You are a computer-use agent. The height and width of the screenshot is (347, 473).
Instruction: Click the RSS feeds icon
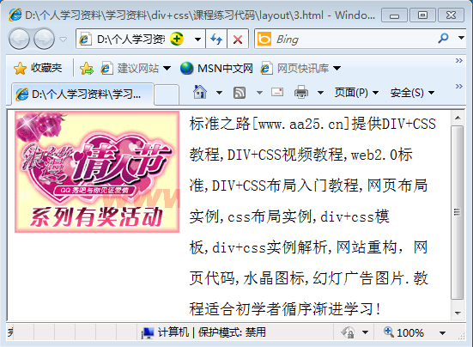(240, 92)
